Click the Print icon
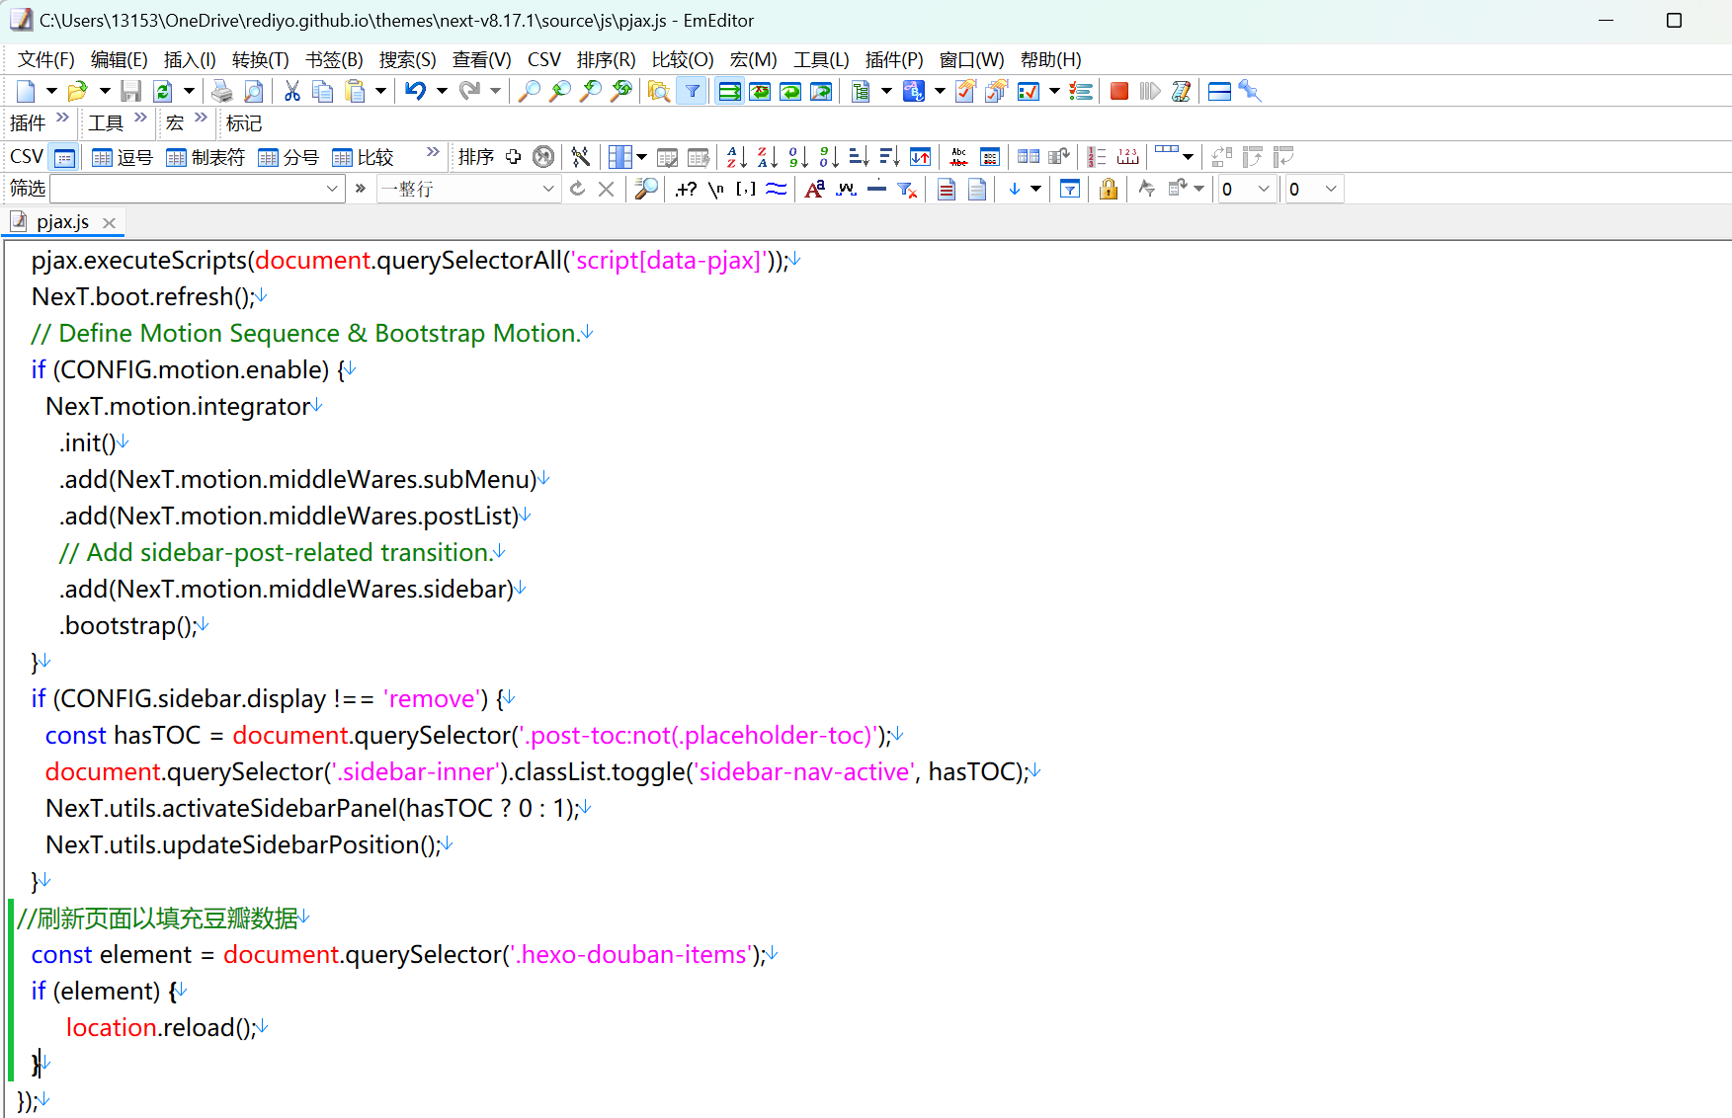 pos(222,92)
